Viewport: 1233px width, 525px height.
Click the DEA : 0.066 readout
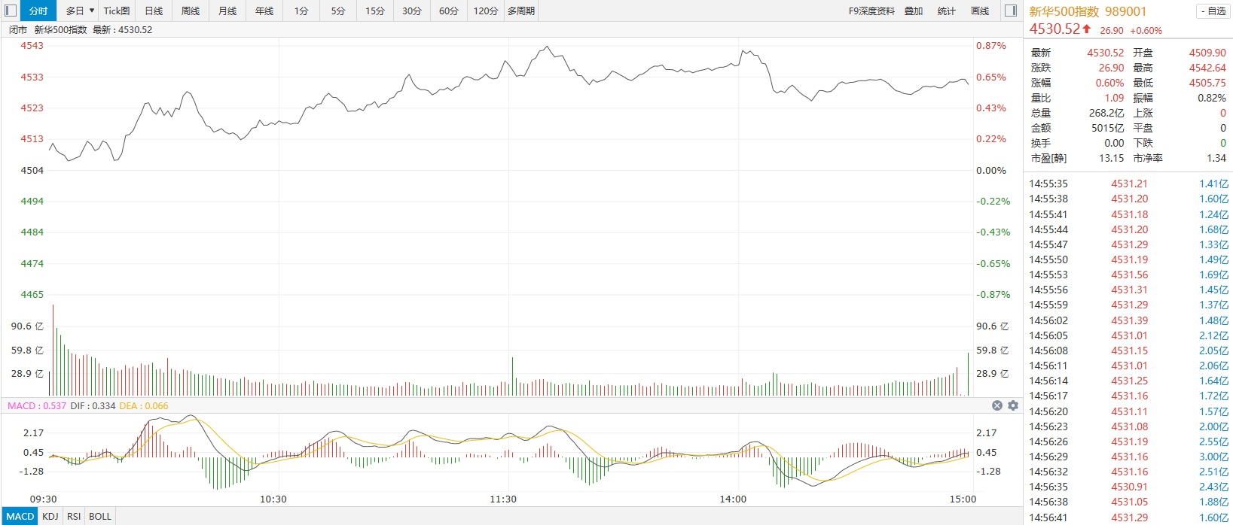click(x=144, y=405)
